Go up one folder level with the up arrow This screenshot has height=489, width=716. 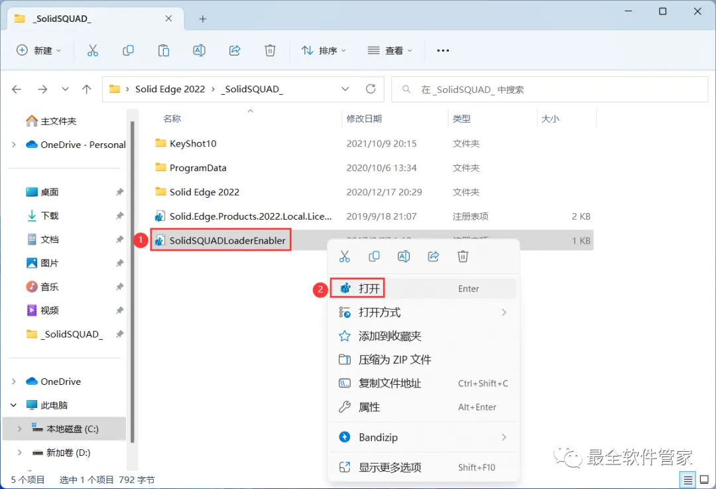coord(86,89)
